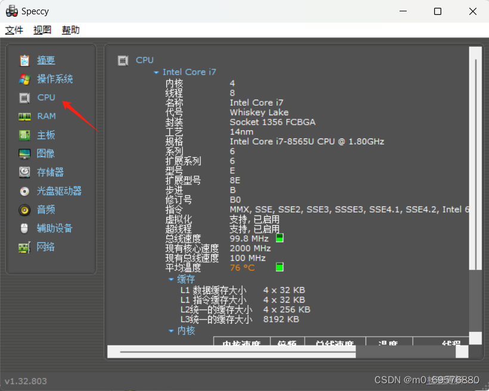
Task: Open the 视图 menu
Action: click(42, 30)
